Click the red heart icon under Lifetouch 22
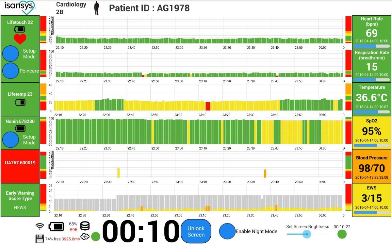This screenshot has width=392, height=245. click(x=20, y=39)
